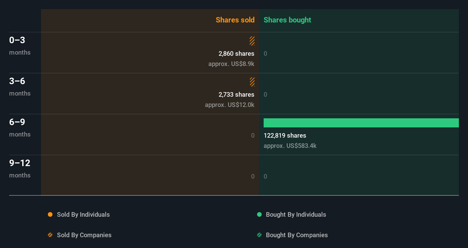
Task: Click the 2,733 shares value
Action: pyautogui.click(x=236, y=94)
